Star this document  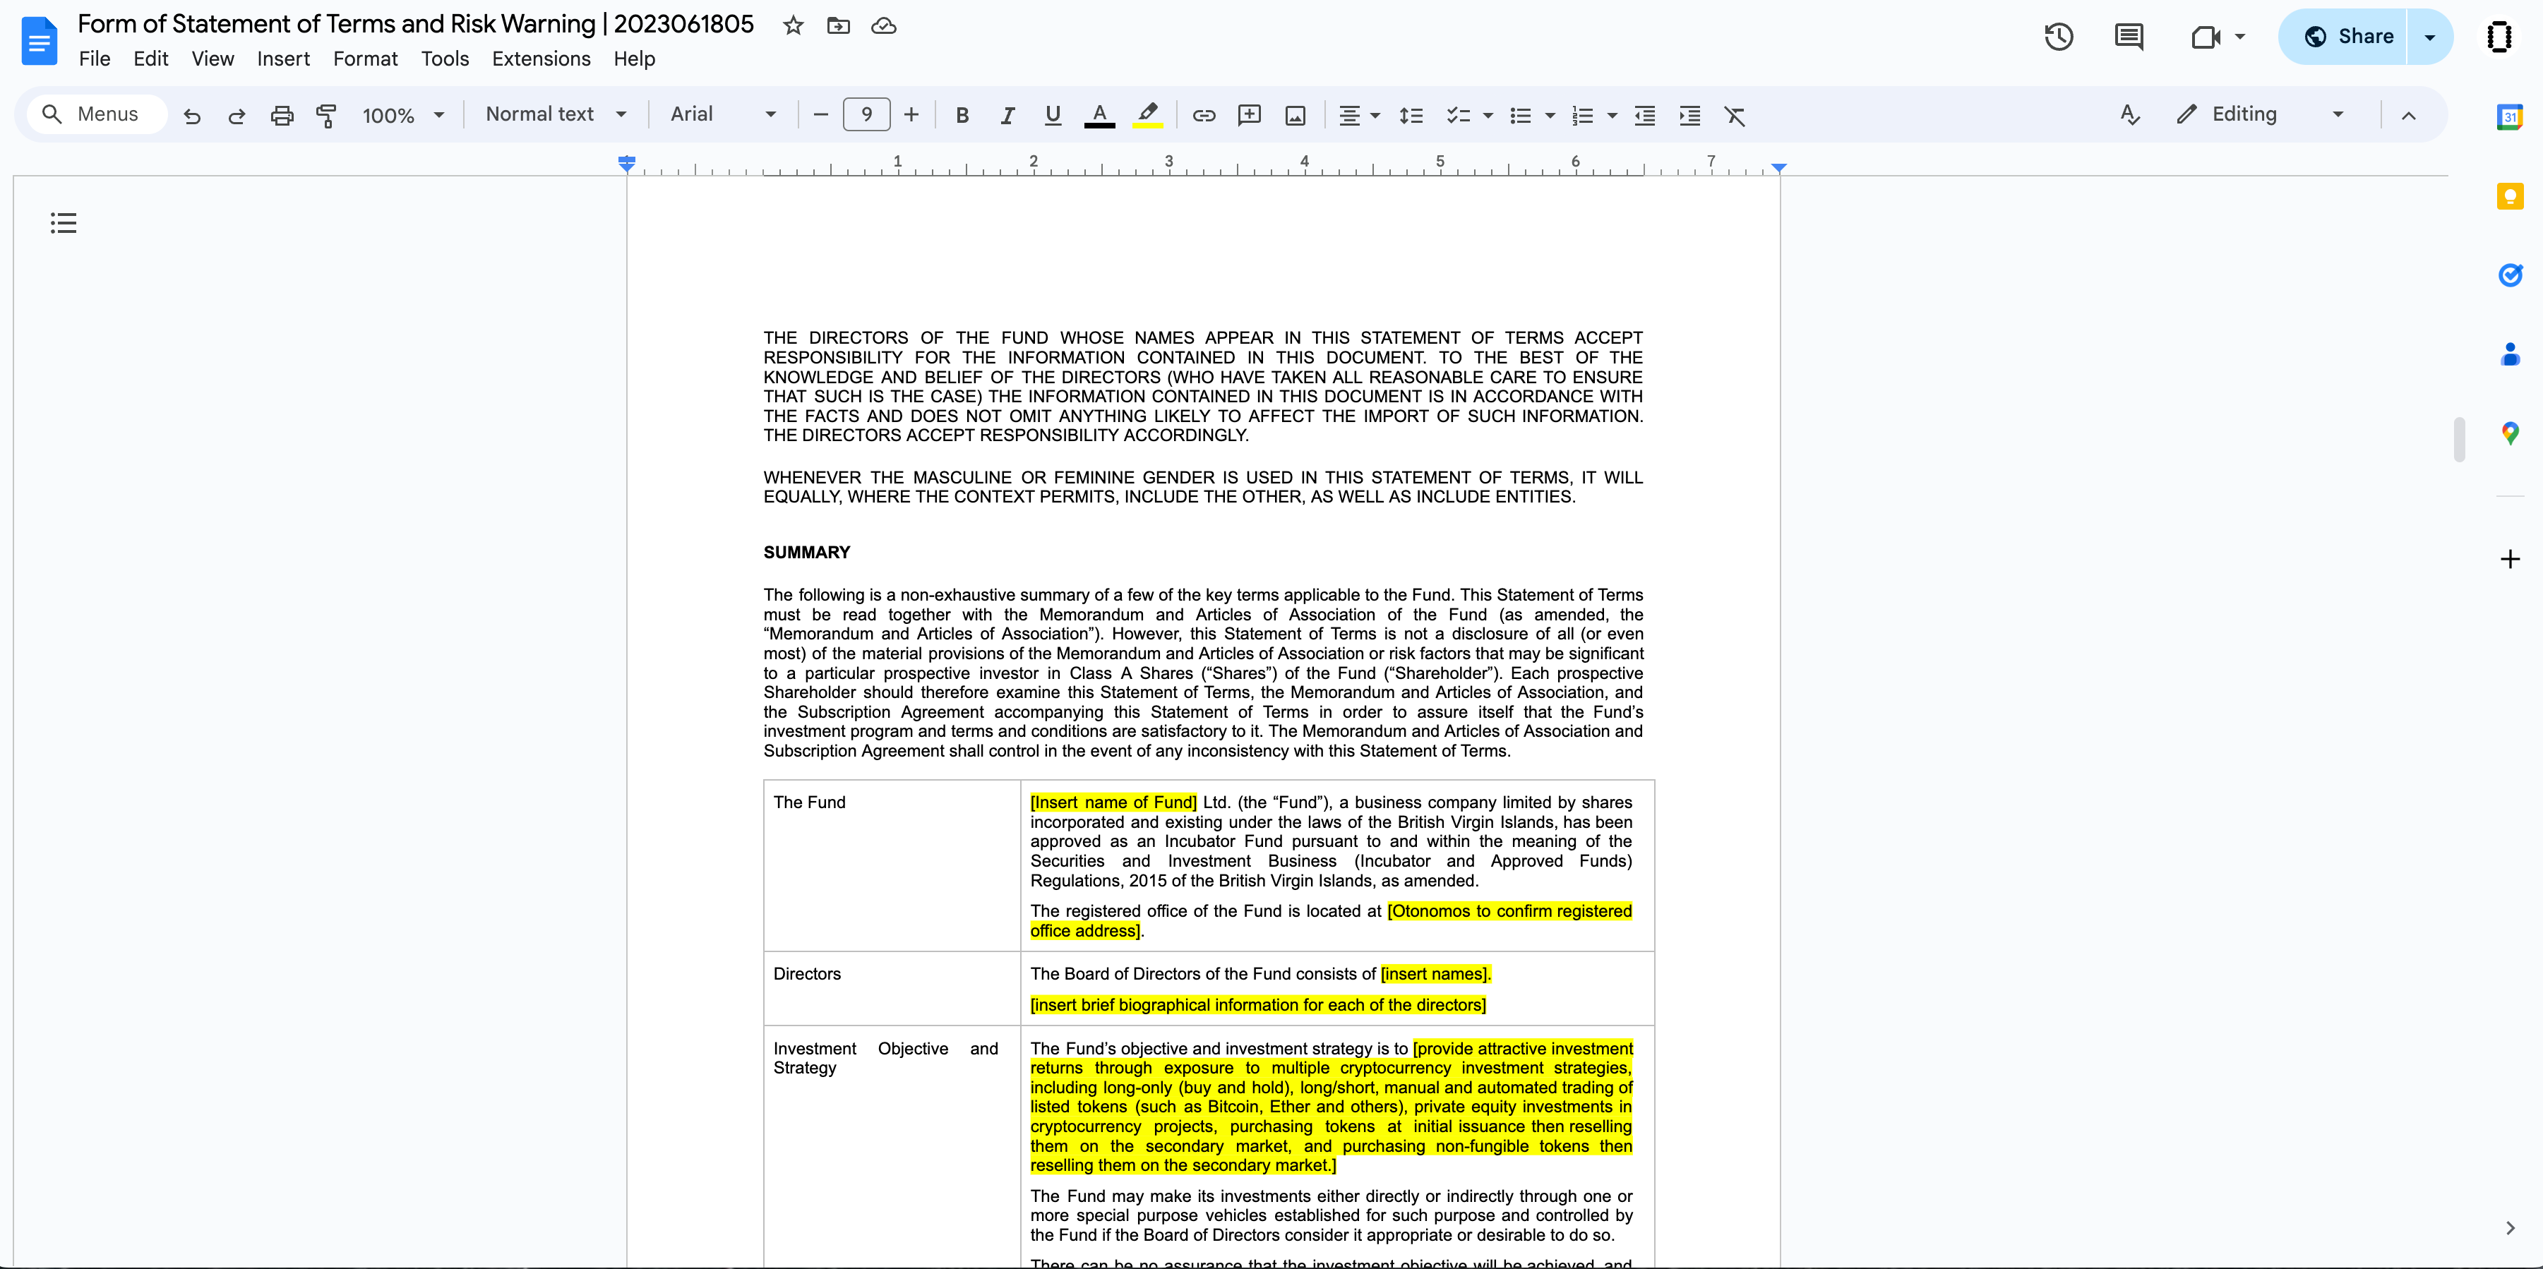coord(793,25)
